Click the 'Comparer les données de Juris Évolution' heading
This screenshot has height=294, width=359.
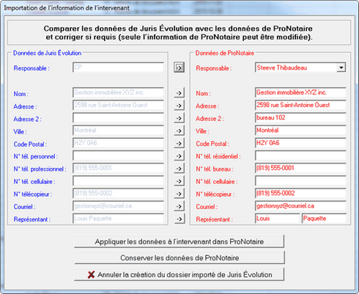[x=178, y=33]
